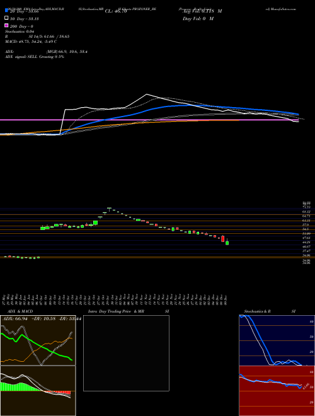The image size is (315, 416).
Task: Click the 40.87 price axis label
Action: 307,246
